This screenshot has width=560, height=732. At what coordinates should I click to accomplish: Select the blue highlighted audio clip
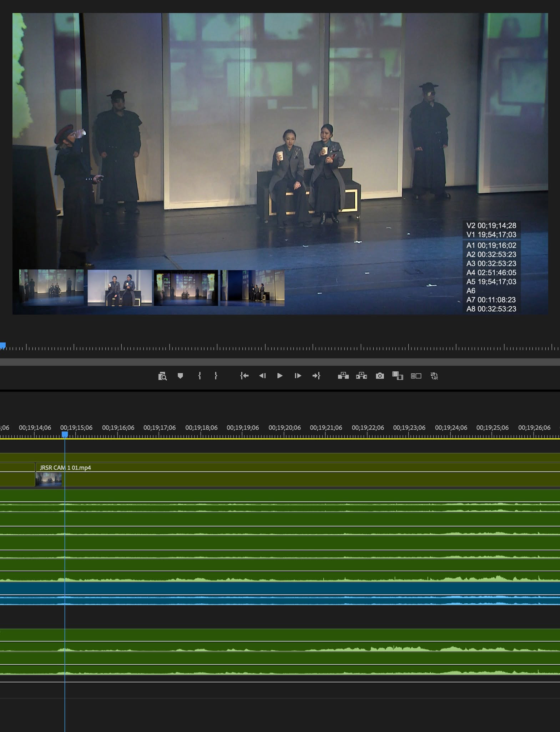280,593
